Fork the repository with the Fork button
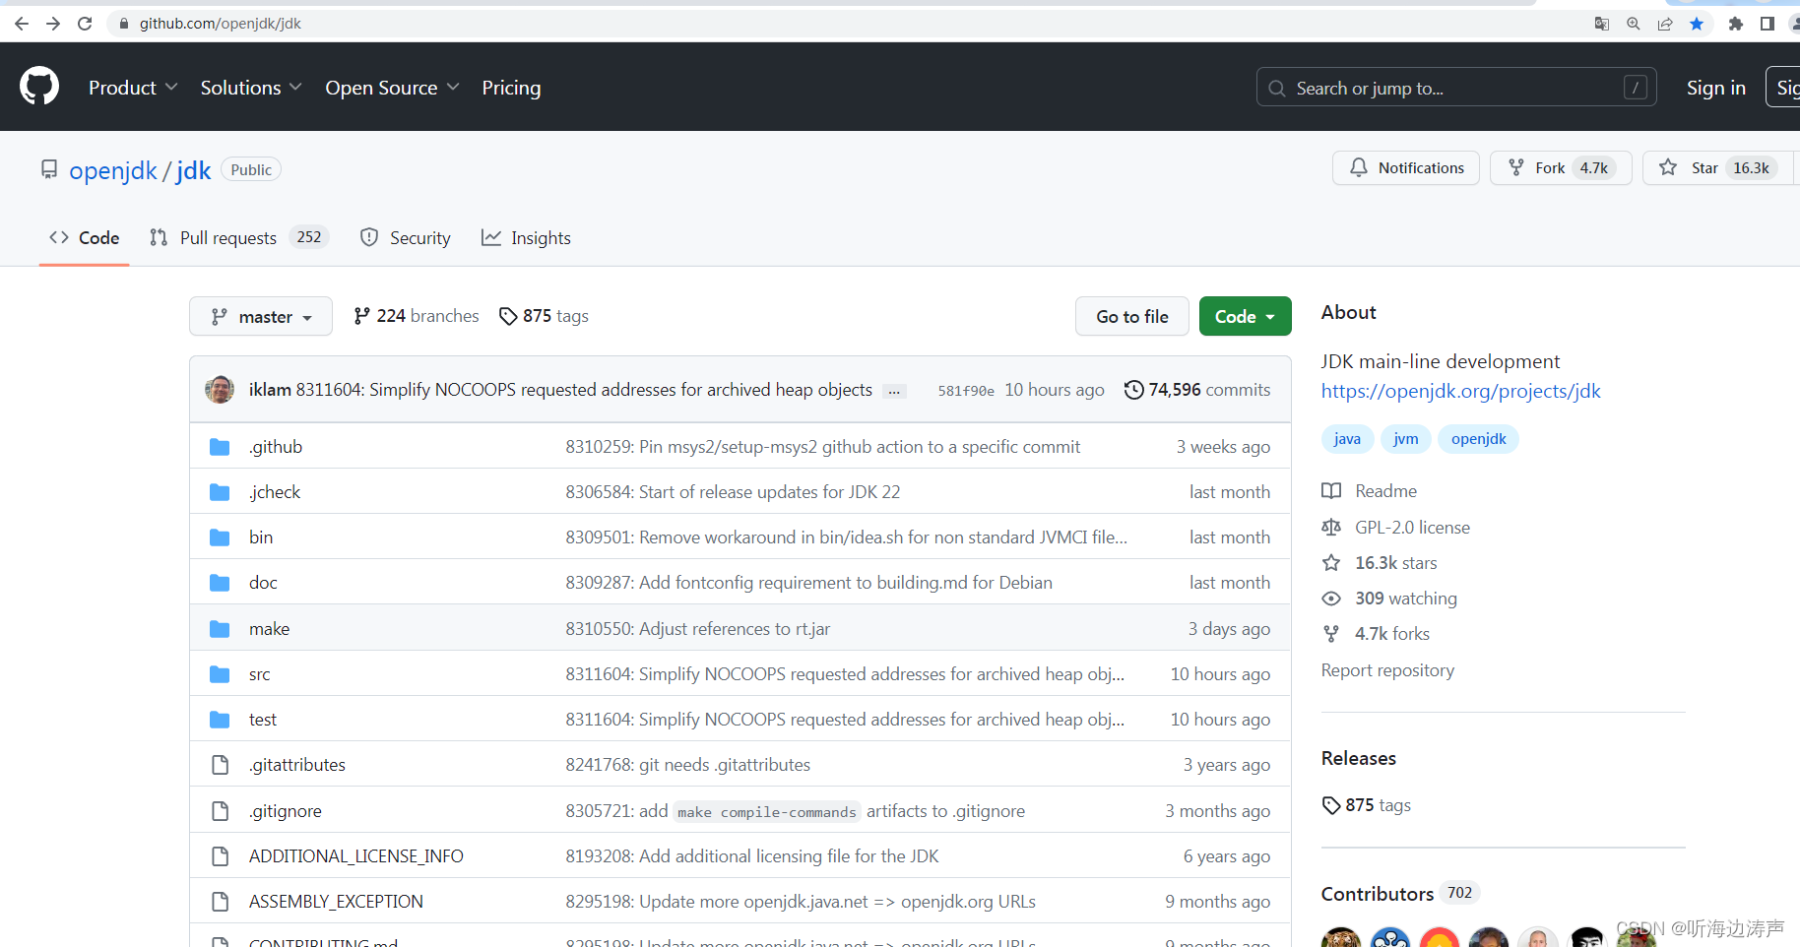Screen dimensions: 1800x947 (1561, 168)
